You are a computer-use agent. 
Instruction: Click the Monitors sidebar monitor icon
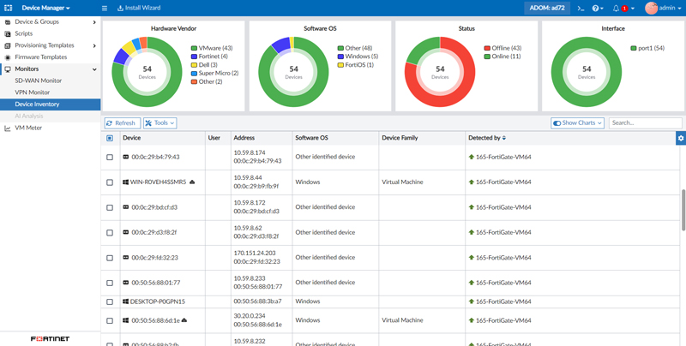(8, 69)
